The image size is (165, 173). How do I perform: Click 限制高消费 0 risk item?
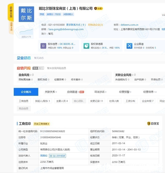click(26, 80)
